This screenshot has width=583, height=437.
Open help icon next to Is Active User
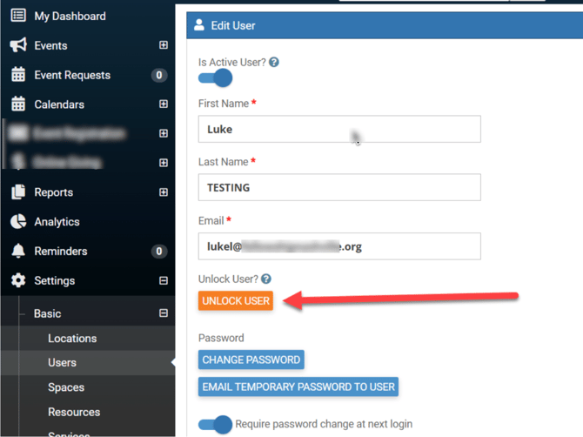click(x=274, y=63)
